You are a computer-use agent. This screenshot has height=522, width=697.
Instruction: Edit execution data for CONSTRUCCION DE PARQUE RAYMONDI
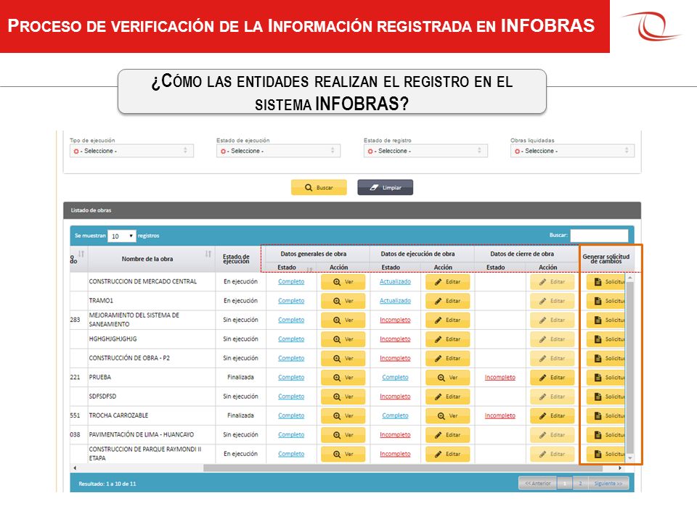(447, 454)
